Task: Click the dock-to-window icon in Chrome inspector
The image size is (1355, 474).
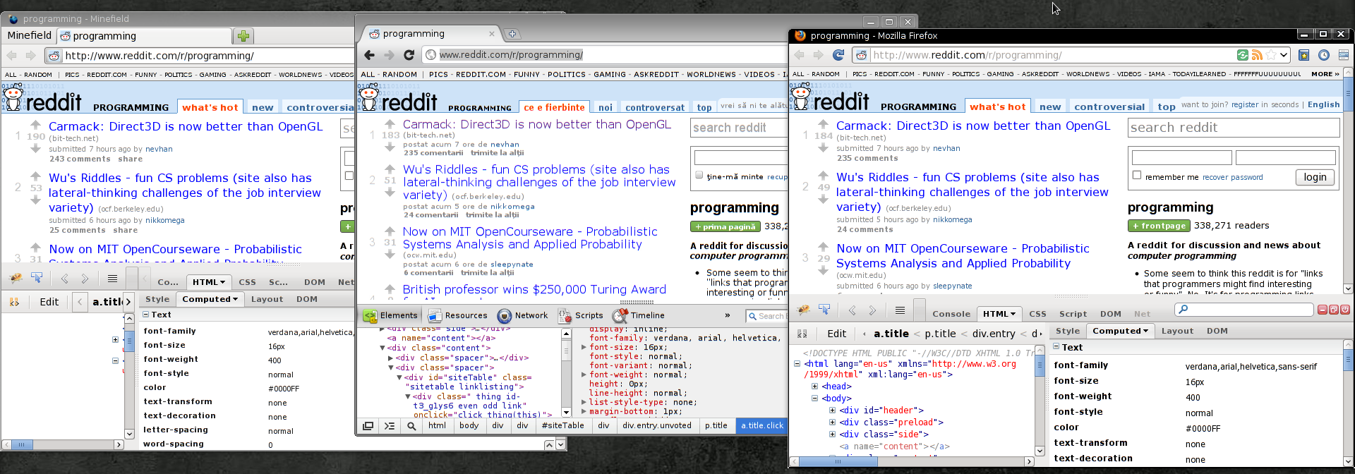Action: point(368,426)
